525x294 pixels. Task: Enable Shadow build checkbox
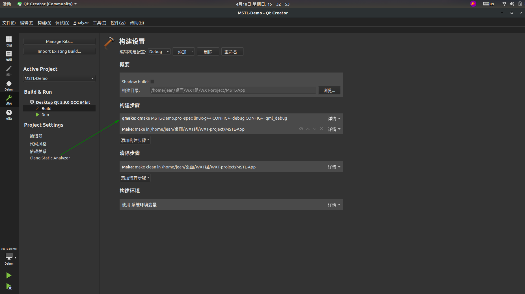click(152, 82)
